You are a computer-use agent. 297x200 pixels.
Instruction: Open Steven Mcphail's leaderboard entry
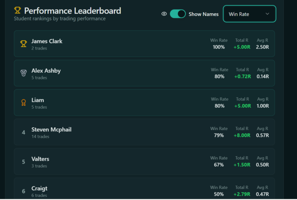[x=144, y=132]
